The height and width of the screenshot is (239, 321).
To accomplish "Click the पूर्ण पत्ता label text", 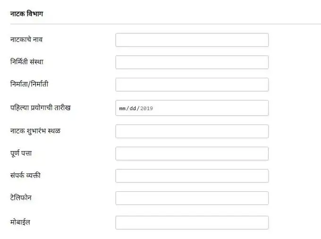I will pyautogui.click(x=21, y=153).
